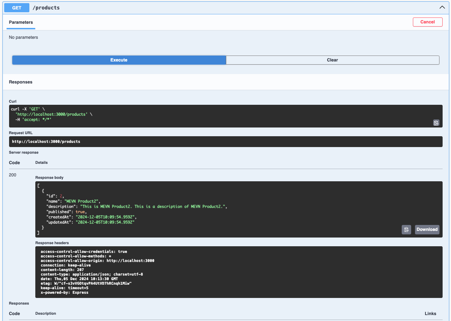This screenshot has width=451, height=321.
Task: Collapse the GET /products operation chevron
Action: click(442, 7)
